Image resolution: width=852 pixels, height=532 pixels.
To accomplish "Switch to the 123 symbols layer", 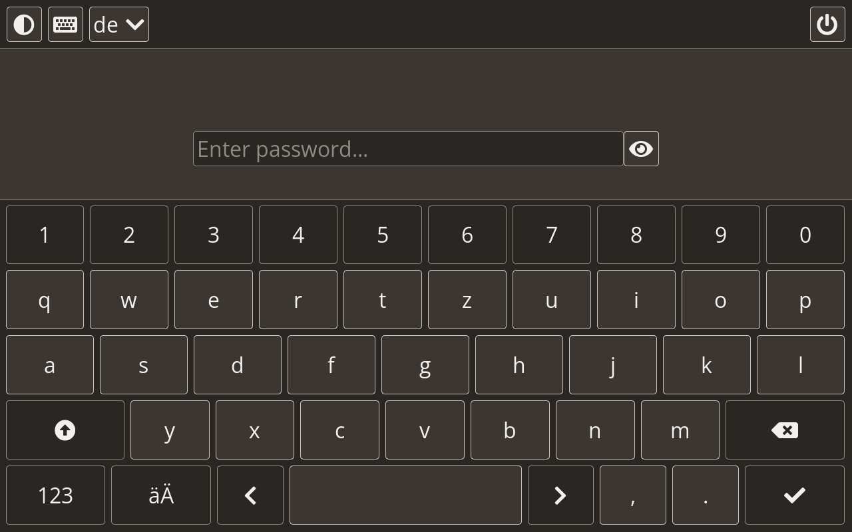I will click(55, 495).
